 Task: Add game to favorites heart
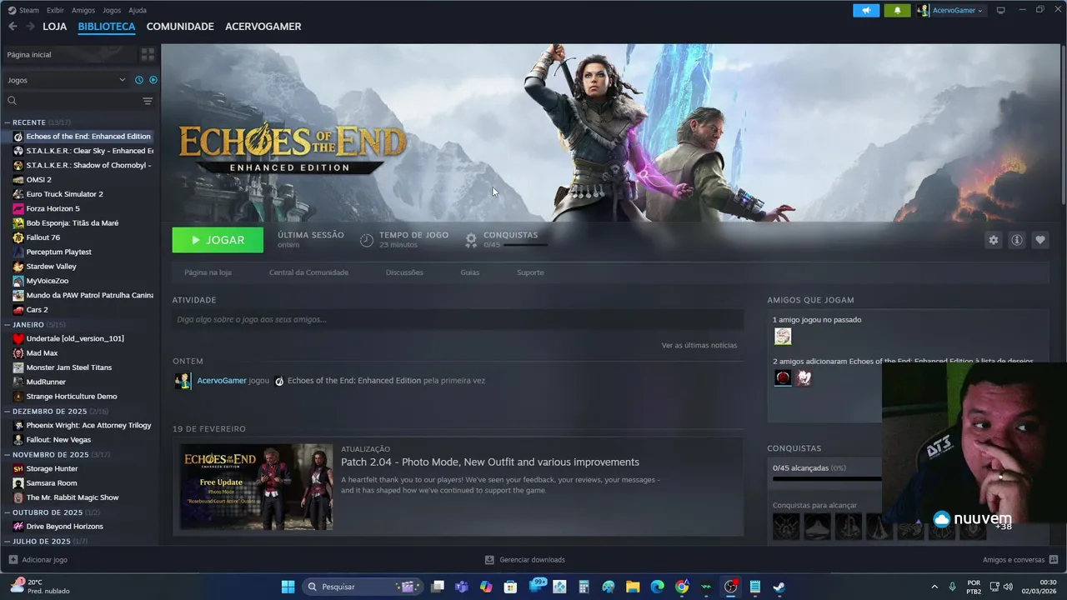(1039, 240)
